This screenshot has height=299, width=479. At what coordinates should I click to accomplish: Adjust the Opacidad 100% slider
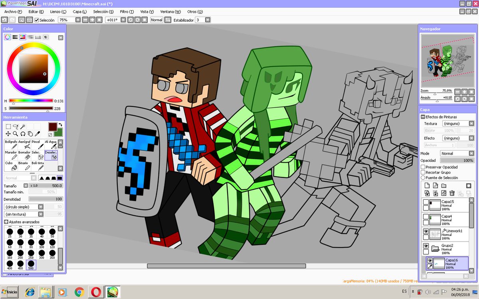[x=457, y=160]
